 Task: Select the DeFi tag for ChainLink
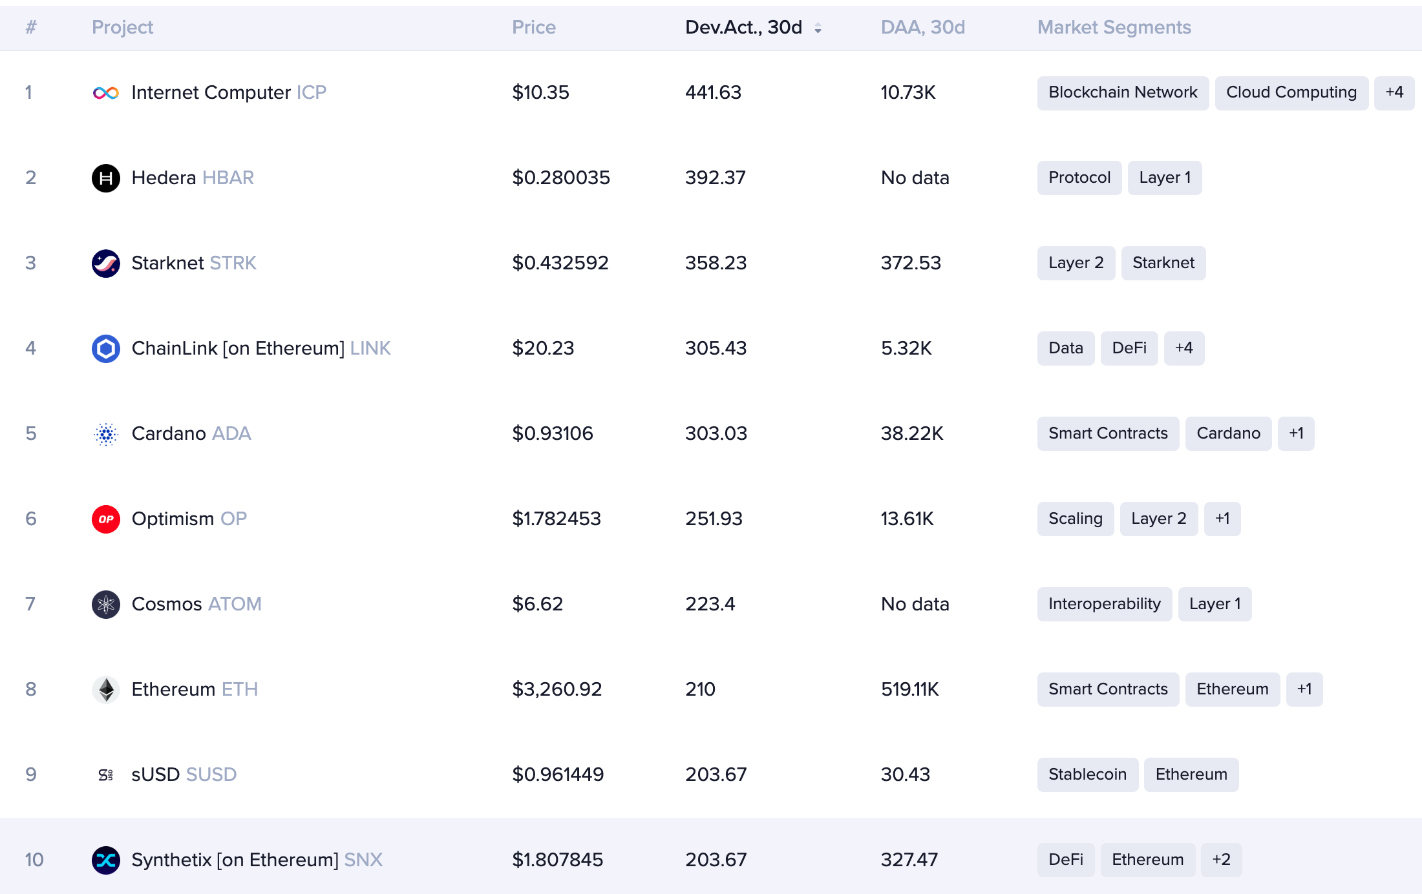[1129, 349]
